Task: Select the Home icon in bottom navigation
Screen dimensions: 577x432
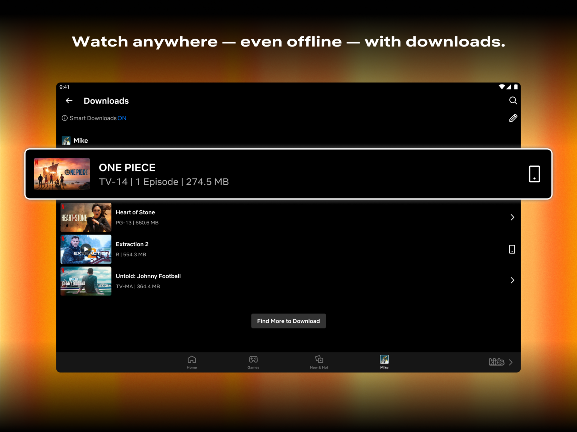Action: [x=192, y=361]
